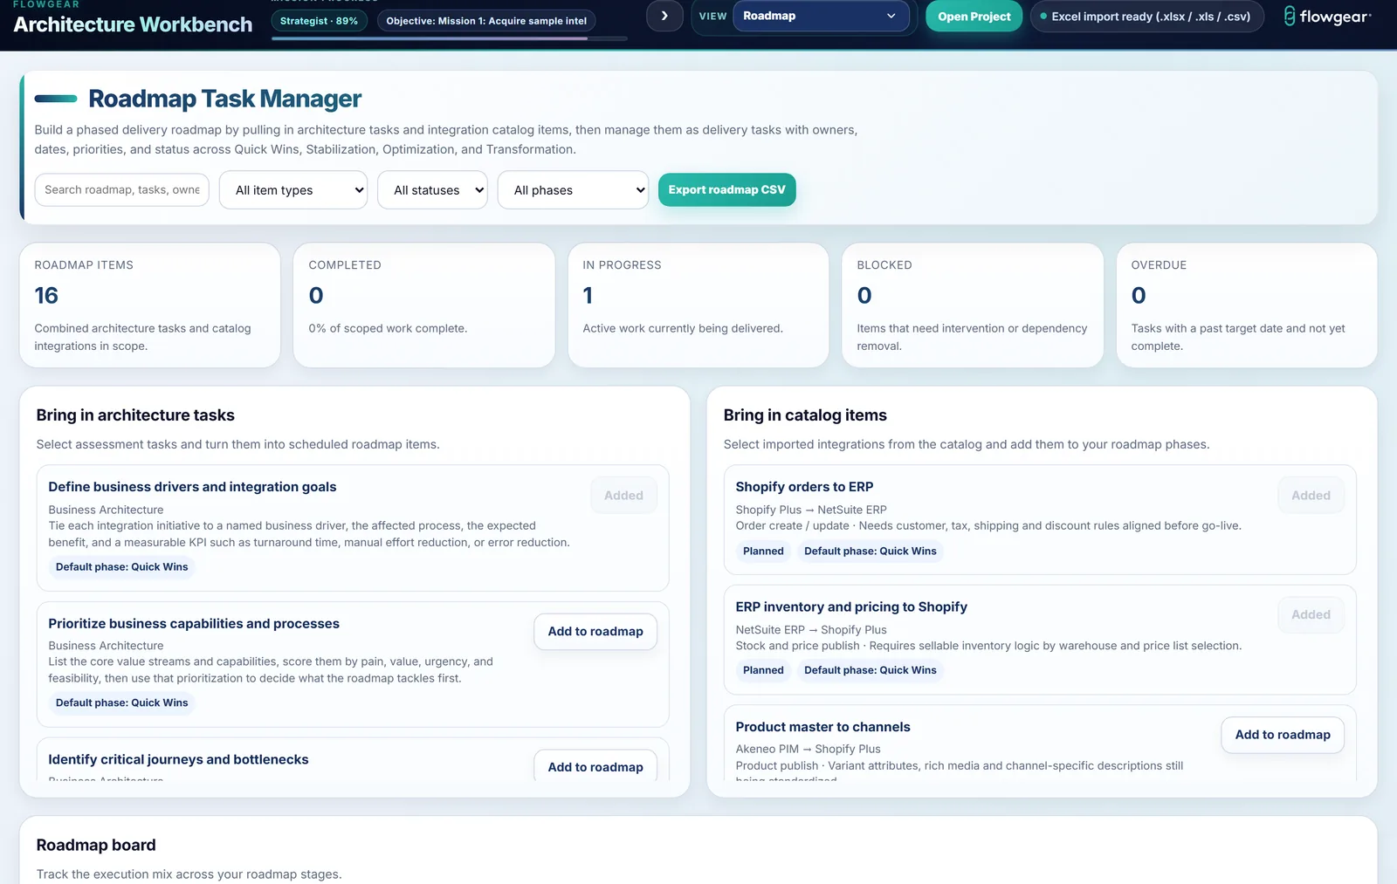Click Excel import ready status pill
This screenshot has width=1397, height=884.
point(1146,16)
